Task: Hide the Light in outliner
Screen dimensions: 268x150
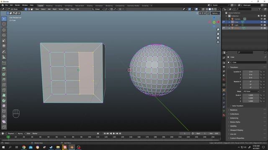Action: pos(261,25)
